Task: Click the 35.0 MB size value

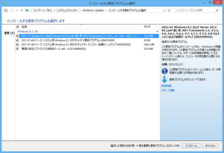Action: coord(148,49)
